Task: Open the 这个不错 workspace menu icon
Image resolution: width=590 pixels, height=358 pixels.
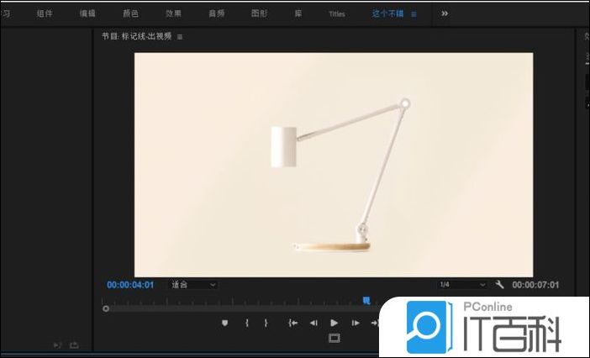Action: click(414, 14)
